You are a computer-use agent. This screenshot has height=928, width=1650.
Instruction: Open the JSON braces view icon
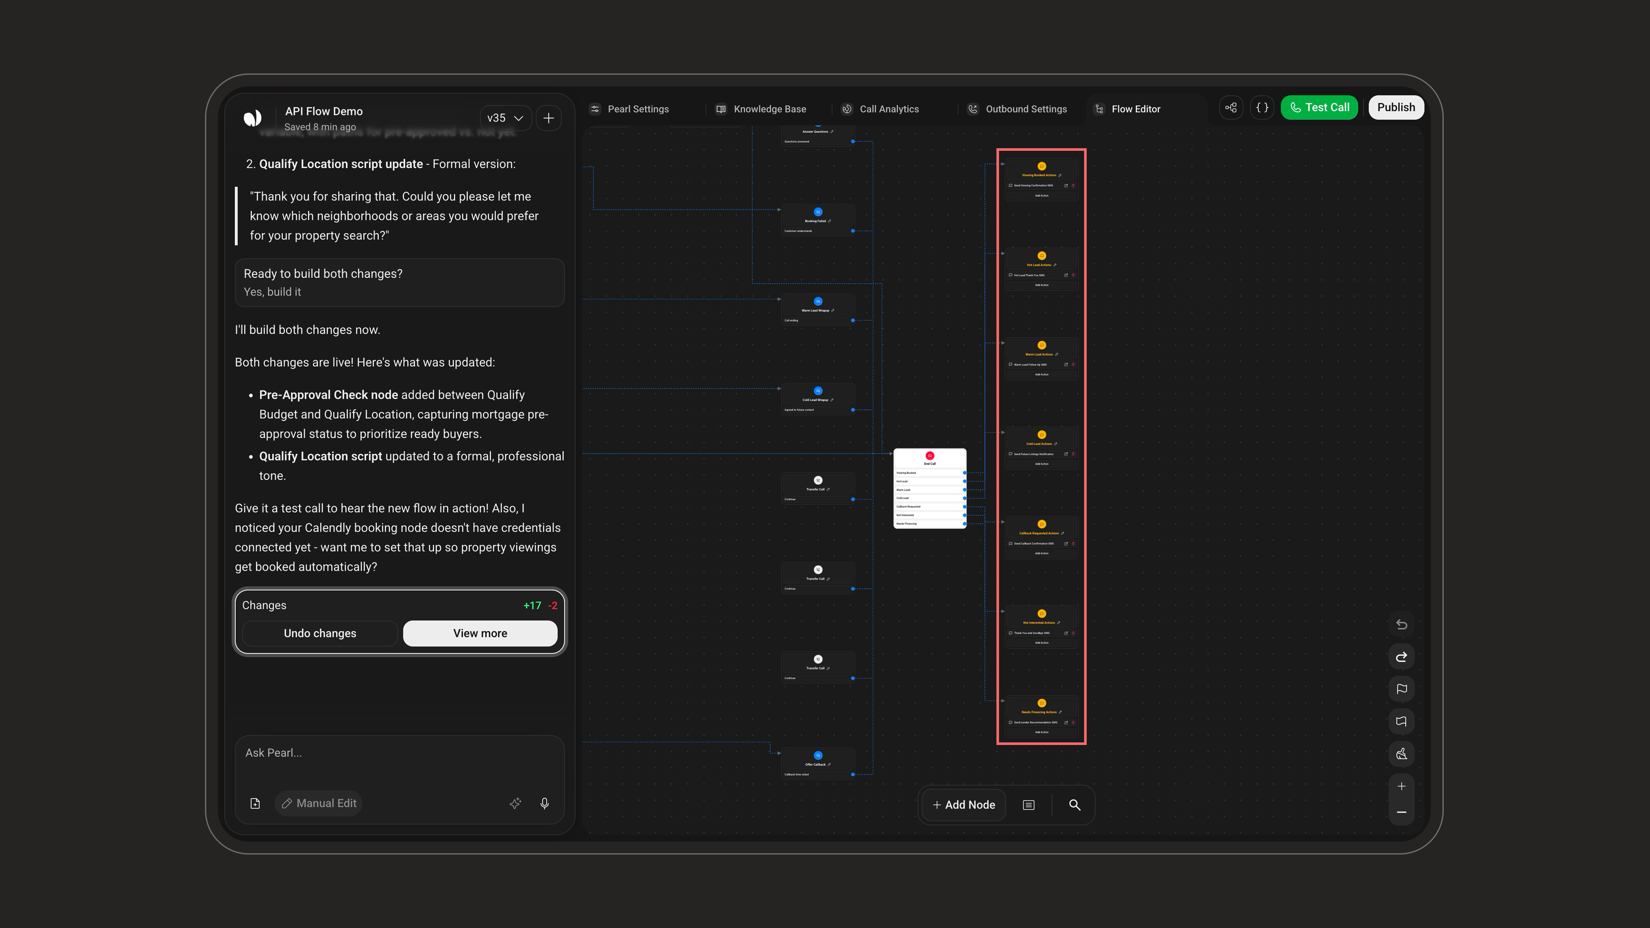coord(1262,108)
